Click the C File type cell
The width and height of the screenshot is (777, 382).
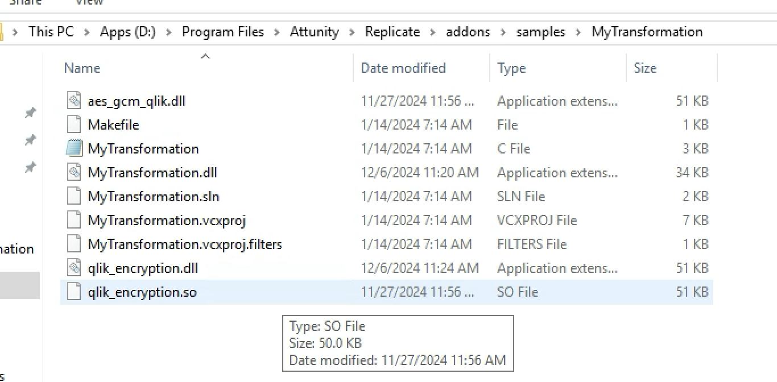(514, 149)
